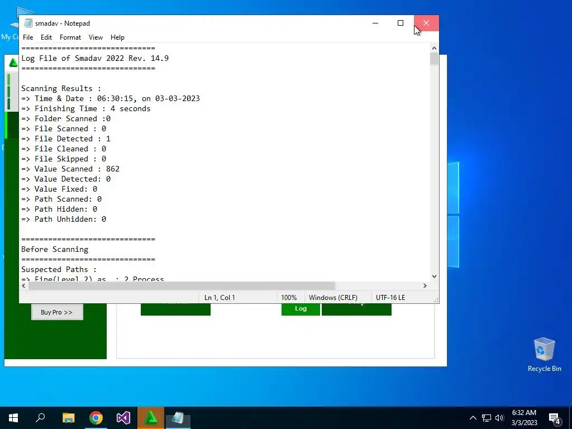Select the Recycle Bin desktop icon
Image resolution: width=572 pixels, height=429 pixels.
click(544, 354)
